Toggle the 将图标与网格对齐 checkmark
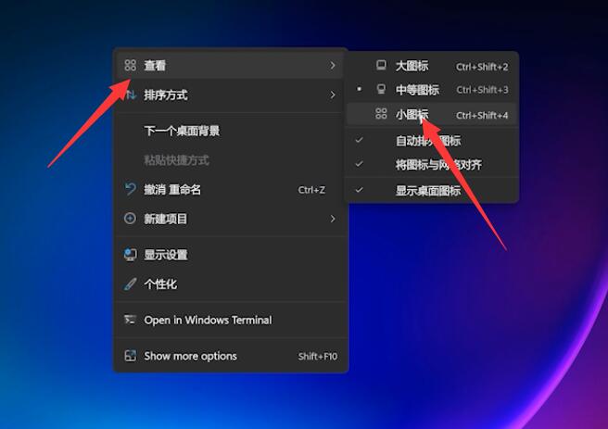The image size is (608, 429). tap(359, 164)
